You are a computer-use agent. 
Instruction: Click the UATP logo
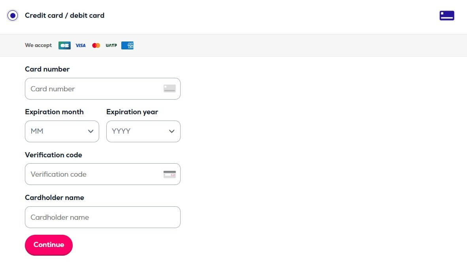(111, 45)
